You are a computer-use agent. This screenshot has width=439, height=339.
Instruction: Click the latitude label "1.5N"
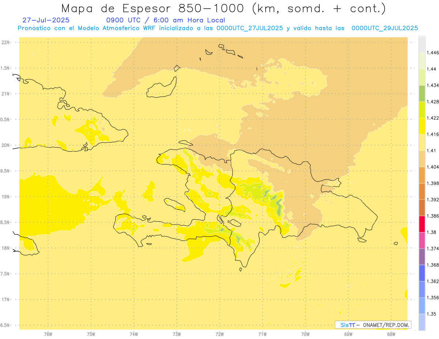coord(5,68)
